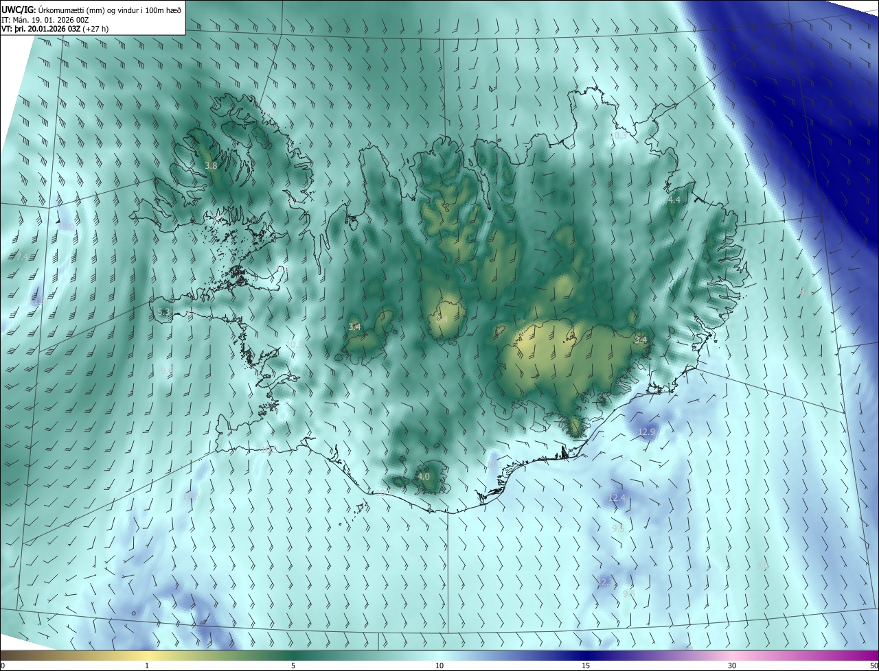879x671 pixels.
Task: Click the 30 tick on the color scale
Action: tap(732, 666)
